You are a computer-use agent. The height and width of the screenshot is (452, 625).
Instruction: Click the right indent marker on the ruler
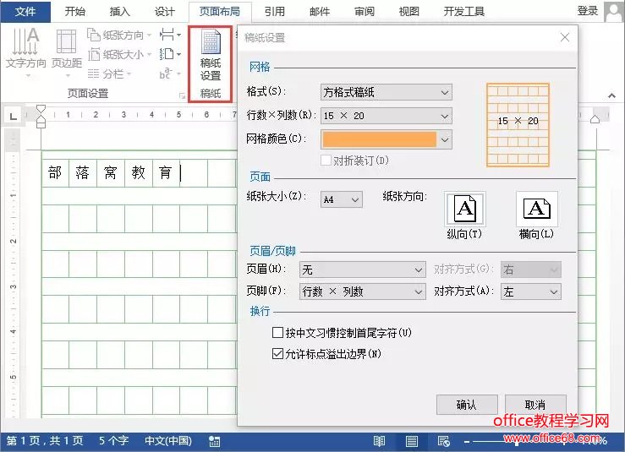[595, 118]
